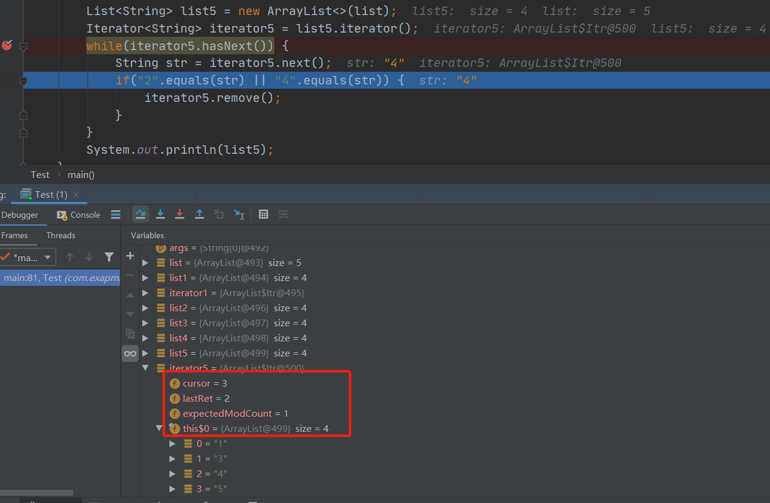Click the move watch down arrow
The image size is (770, 503).
[130, 314]
